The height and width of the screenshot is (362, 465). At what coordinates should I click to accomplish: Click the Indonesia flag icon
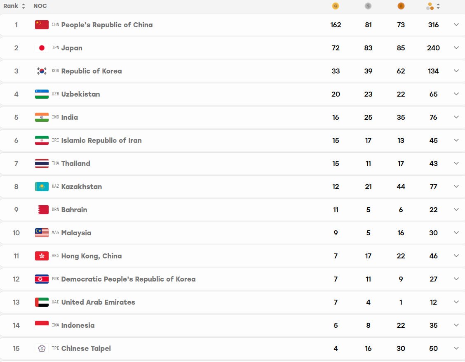point(42,325)
